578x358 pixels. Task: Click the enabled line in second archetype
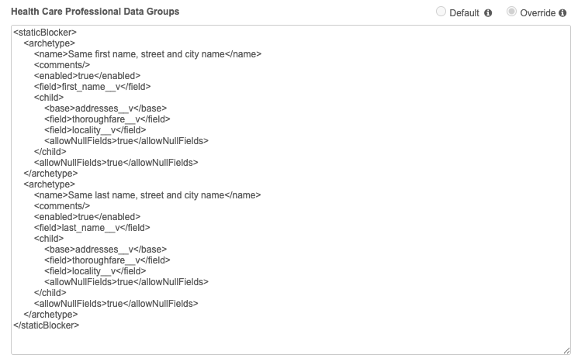pyautogui.click(x=87, y=217)
